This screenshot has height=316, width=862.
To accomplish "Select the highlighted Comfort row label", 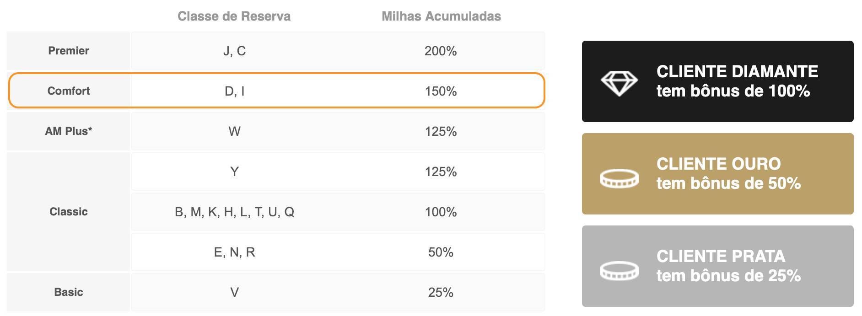I will point(69,91).
